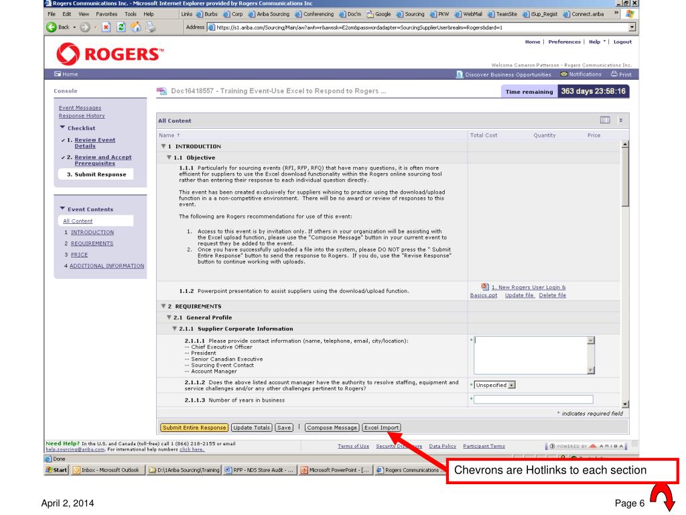686x515 pixels.
Task: Click the browser Home house icon
Action: (136, 27)
